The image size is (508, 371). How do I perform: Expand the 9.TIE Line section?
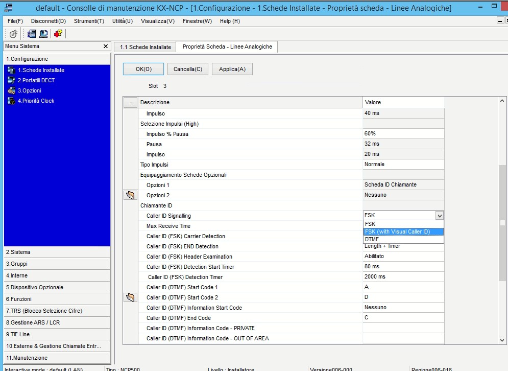[x=57, y=334]
